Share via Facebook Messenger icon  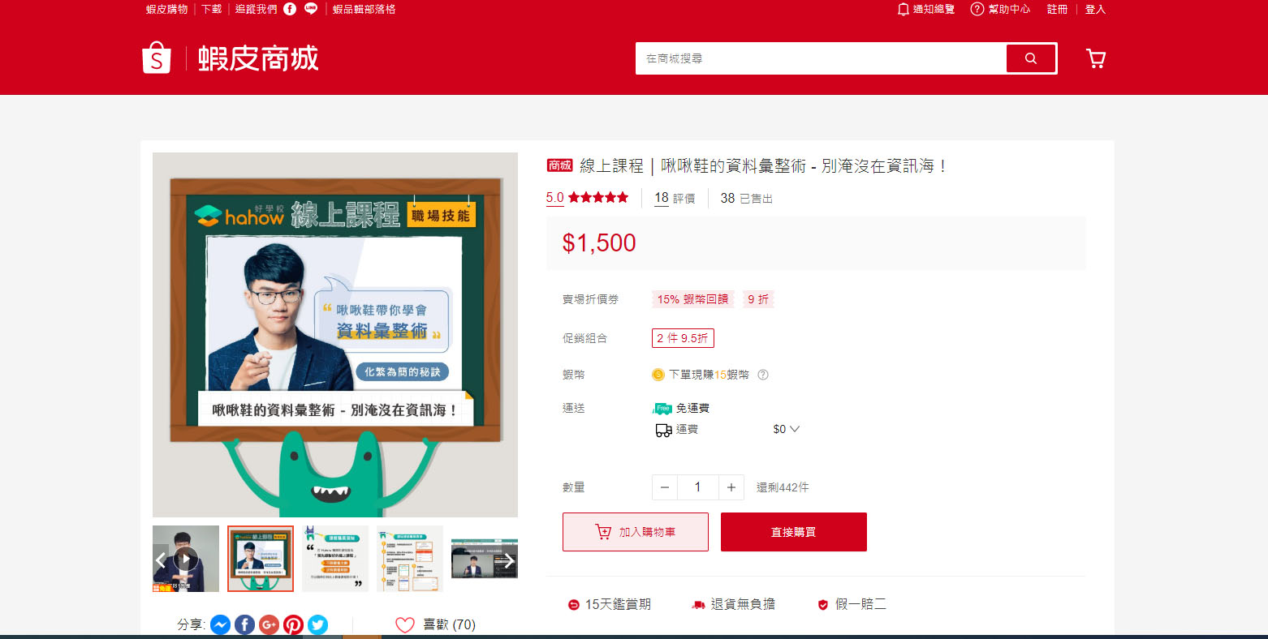[x=220, y=624]
